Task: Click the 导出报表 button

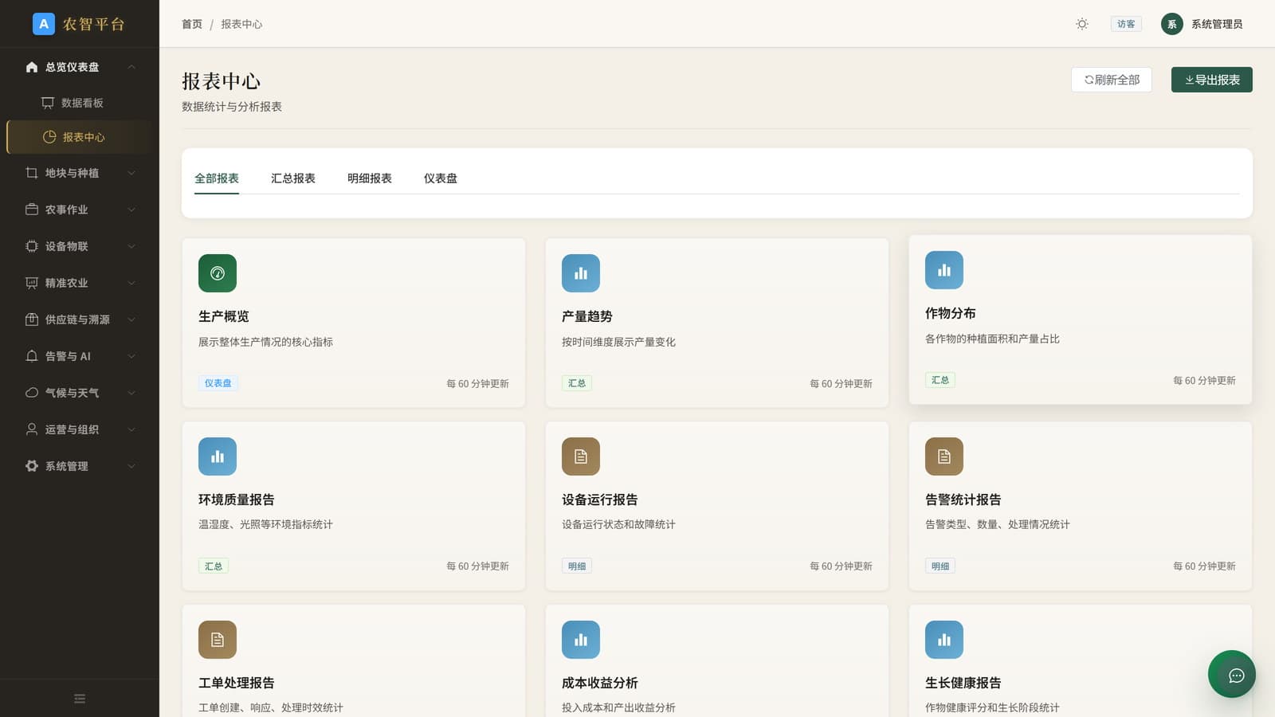Action: point(1212,80)
